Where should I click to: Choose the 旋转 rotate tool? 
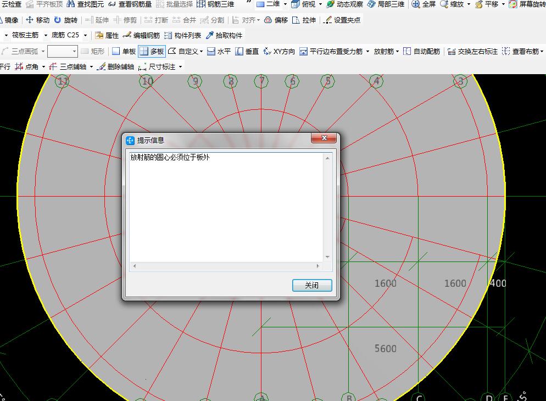[66, 20]
